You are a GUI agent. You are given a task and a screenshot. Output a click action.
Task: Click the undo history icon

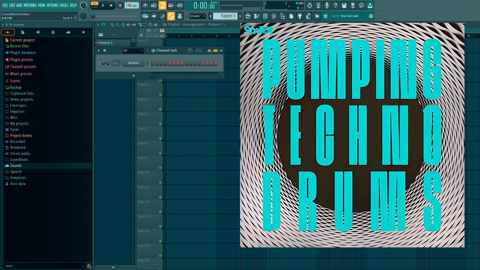(310, 5)
